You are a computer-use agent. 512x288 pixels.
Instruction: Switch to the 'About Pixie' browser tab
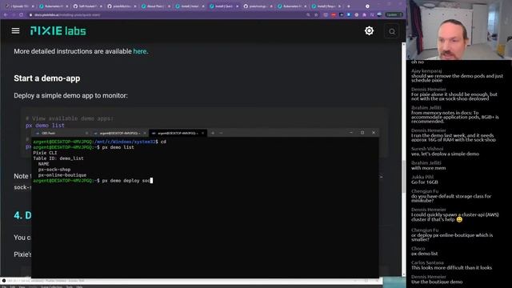click(x=156, y=6)
